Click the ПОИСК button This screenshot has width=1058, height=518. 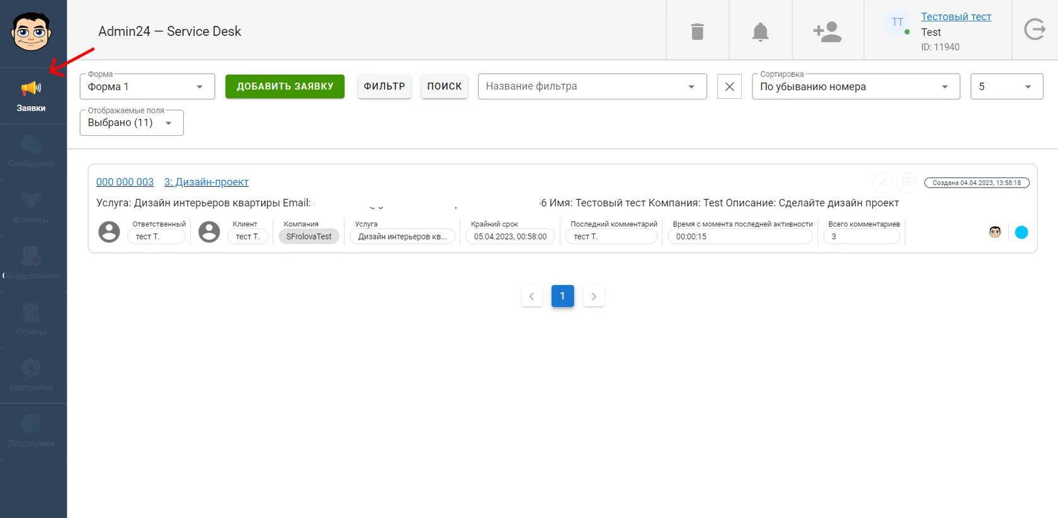click(x=444, y=86)
